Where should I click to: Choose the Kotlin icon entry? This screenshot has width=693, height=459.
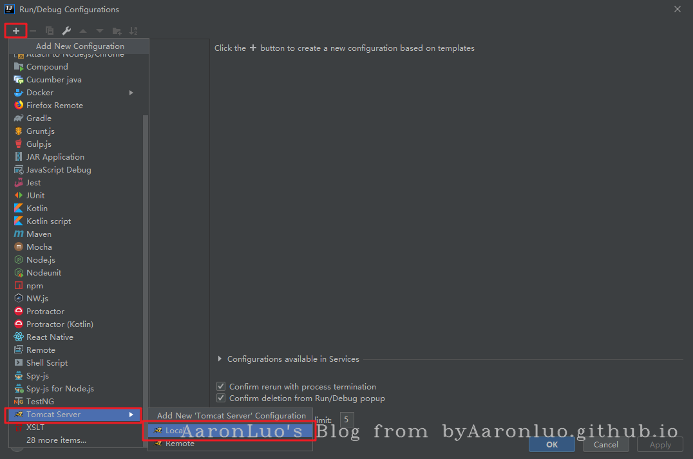point(19,209)
